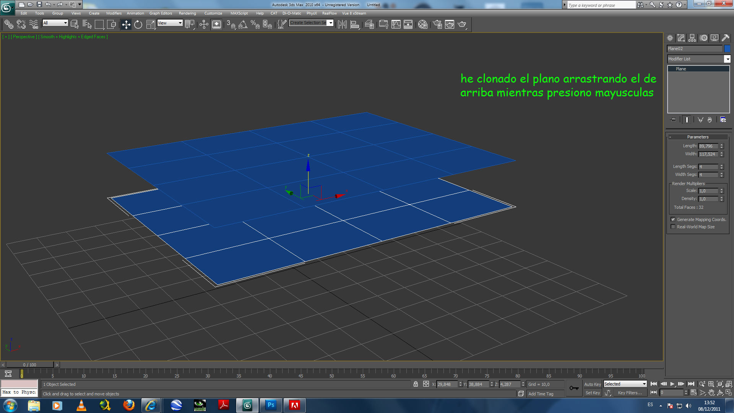Click the Select and Scale tool
The height and width of the screenshot is (413, 734).
coord(151,25)
